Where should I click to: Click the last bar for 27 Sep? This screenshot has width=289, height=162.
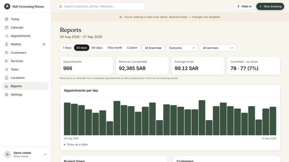273,121
